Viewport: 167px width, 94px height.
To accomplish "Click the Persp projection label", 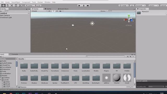I will point(129,25).
